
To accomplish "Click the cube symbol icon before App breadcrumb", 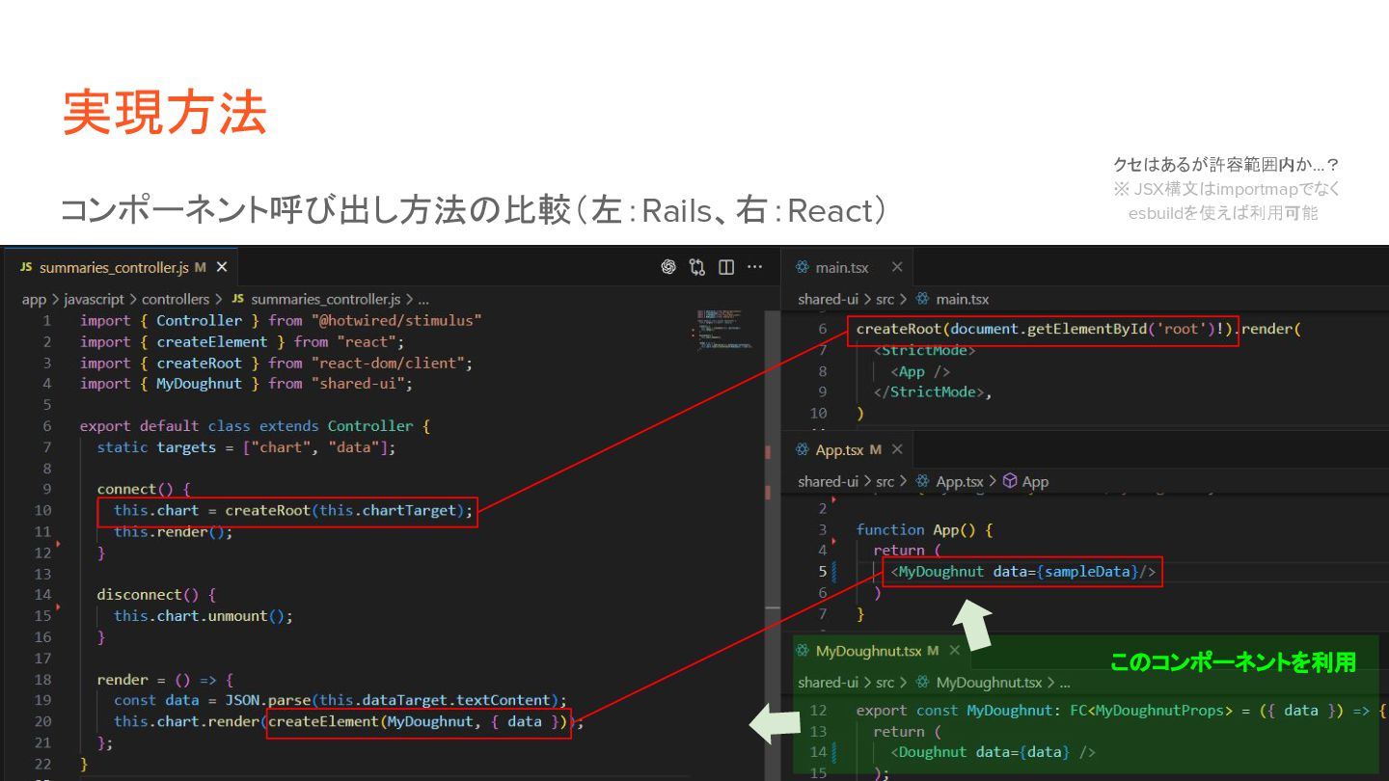I will pos(1010,481).
